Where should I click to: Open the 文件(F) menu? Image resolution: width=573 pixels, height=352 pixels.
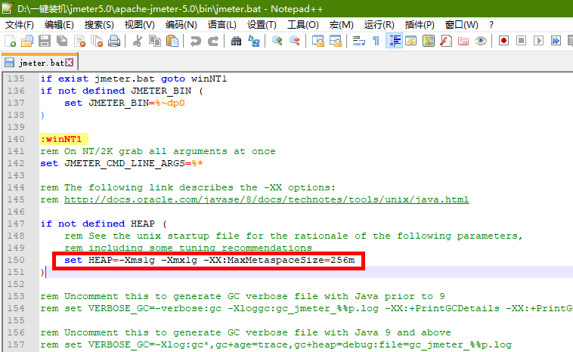(x=20, y=25)
